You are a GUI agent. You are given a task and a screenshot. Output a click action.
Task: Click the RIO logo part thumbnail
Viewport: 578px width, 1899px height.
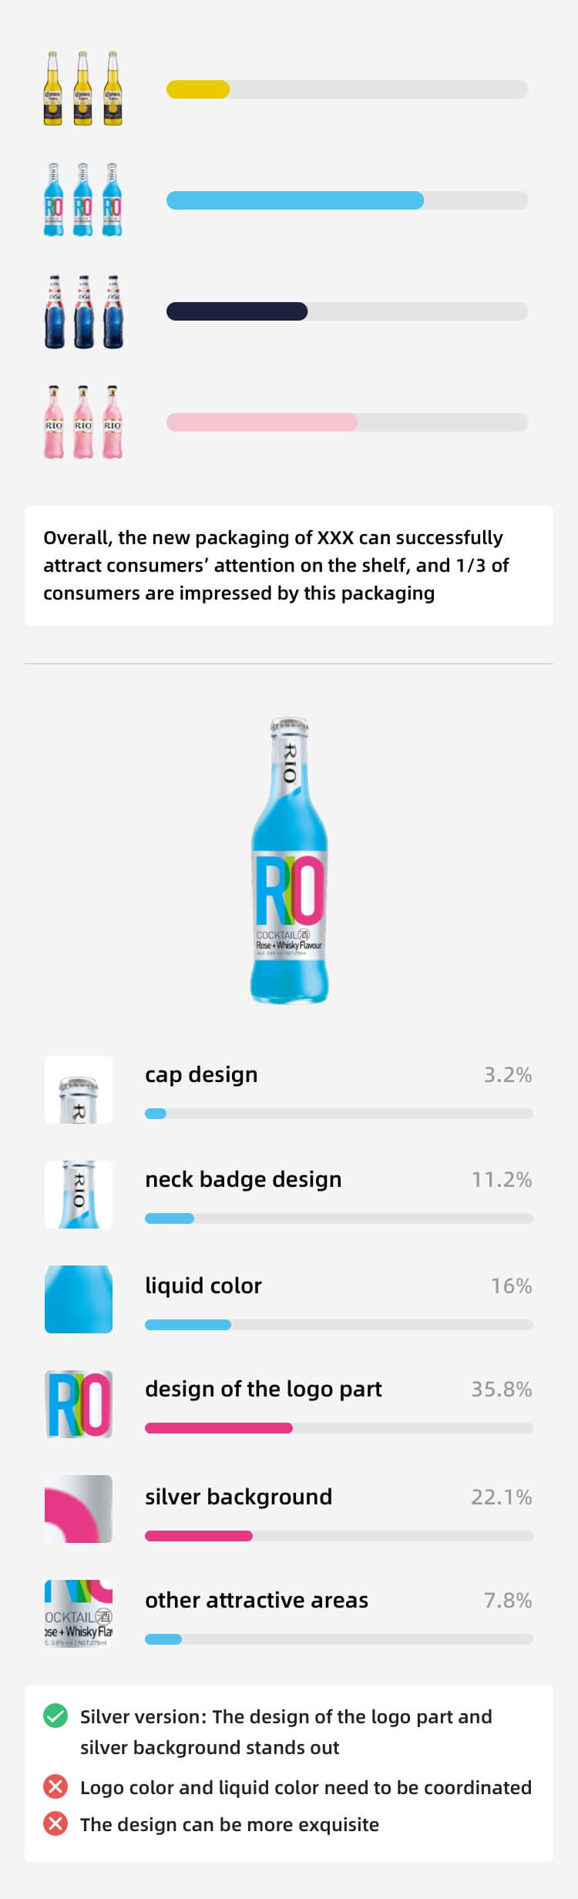click(79, 1403)
